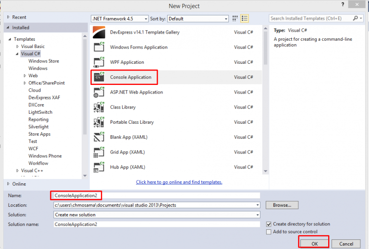369x249 pixels.
Task: Select the Windows Store tree item
Action: point(44,61)
